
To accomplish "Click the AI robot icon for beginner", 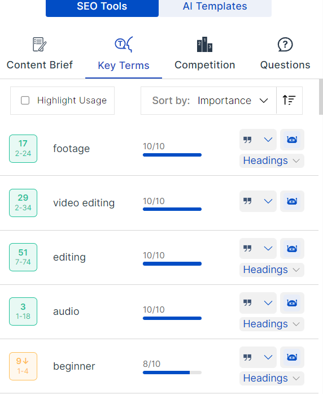I will point(292,357).
